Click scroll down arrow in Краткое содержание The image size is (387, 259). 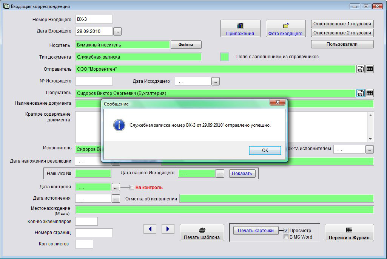370,139
